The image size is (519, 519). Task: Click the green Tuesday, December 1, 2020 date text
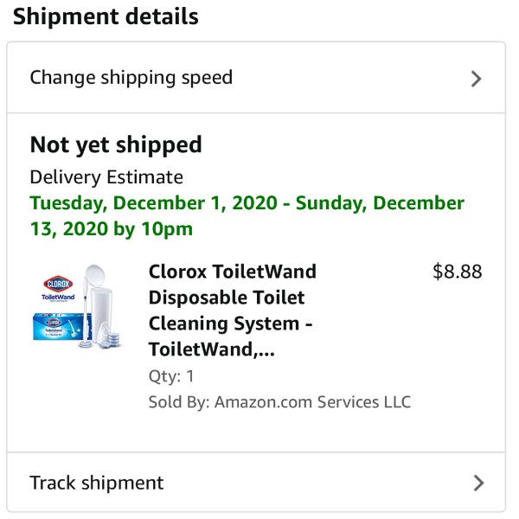coord(154,203)
